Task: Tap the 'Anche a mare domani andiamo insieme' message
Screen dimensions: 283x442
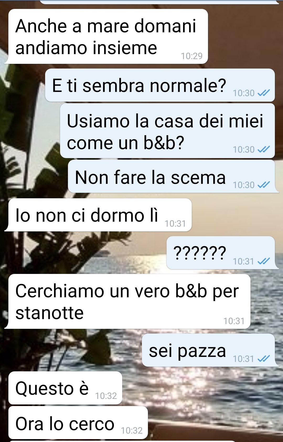Action: click(x=108, y=37)
